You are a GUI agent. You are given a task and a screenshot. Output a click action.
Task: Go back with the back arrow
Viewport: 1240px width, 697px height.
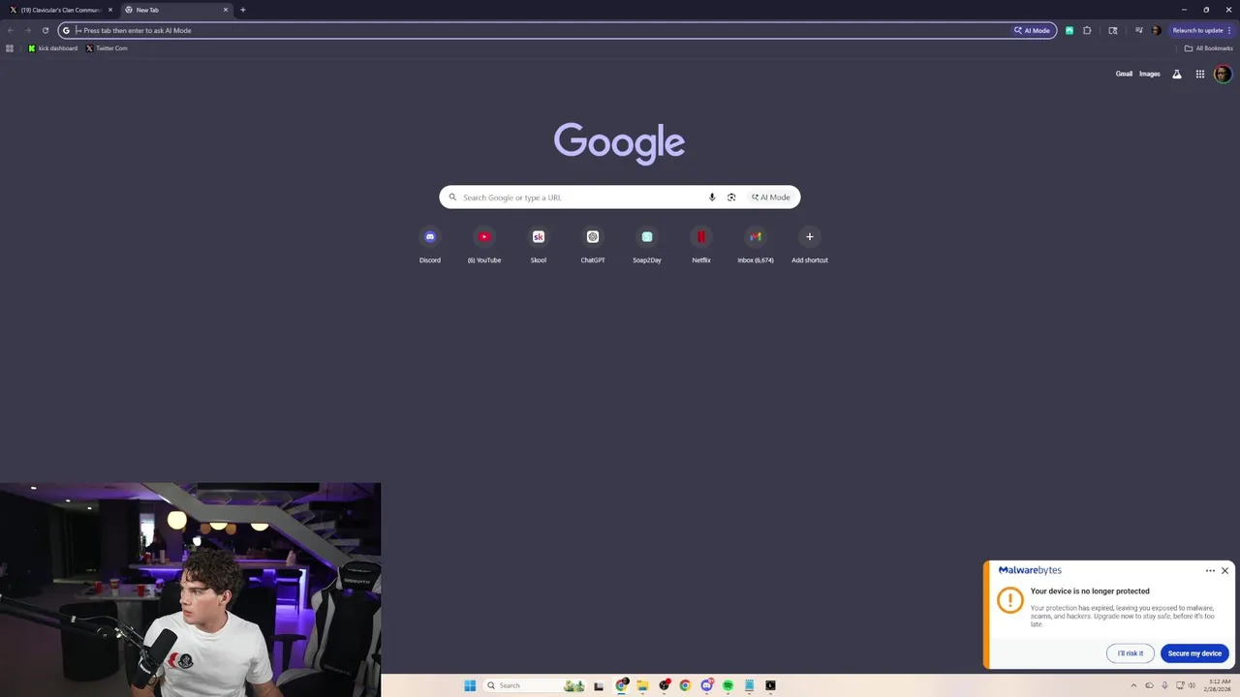(11, 30)
